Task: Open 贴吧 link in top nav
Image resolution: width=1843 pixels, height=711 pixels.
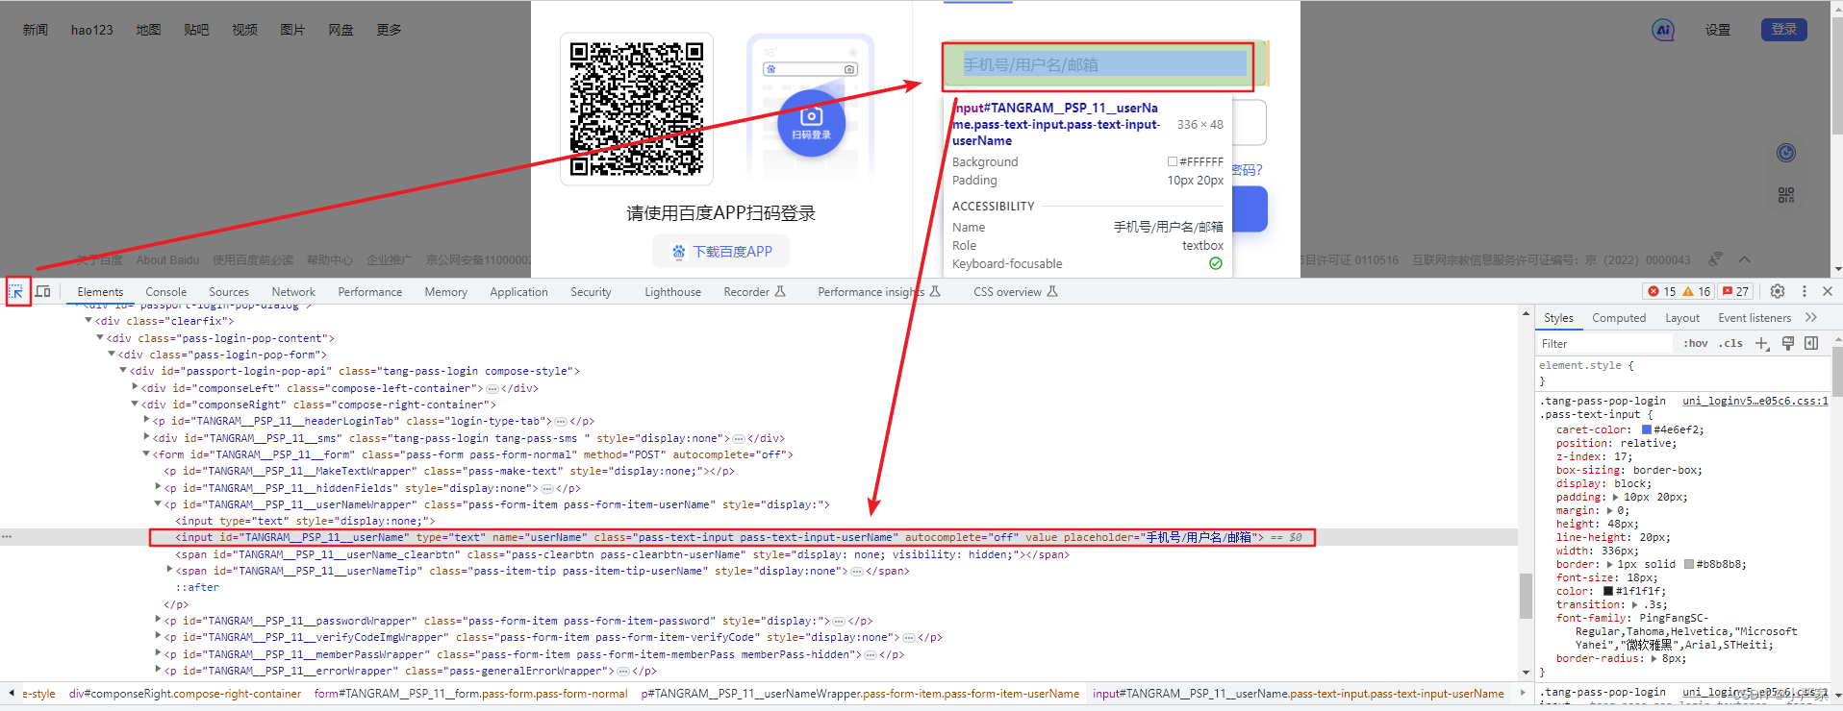Action: coord(196,30)
